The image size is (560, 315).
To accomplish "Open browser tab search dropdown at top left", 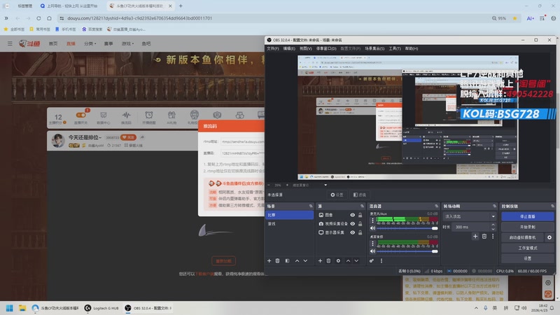I will [x=6, y=6].
